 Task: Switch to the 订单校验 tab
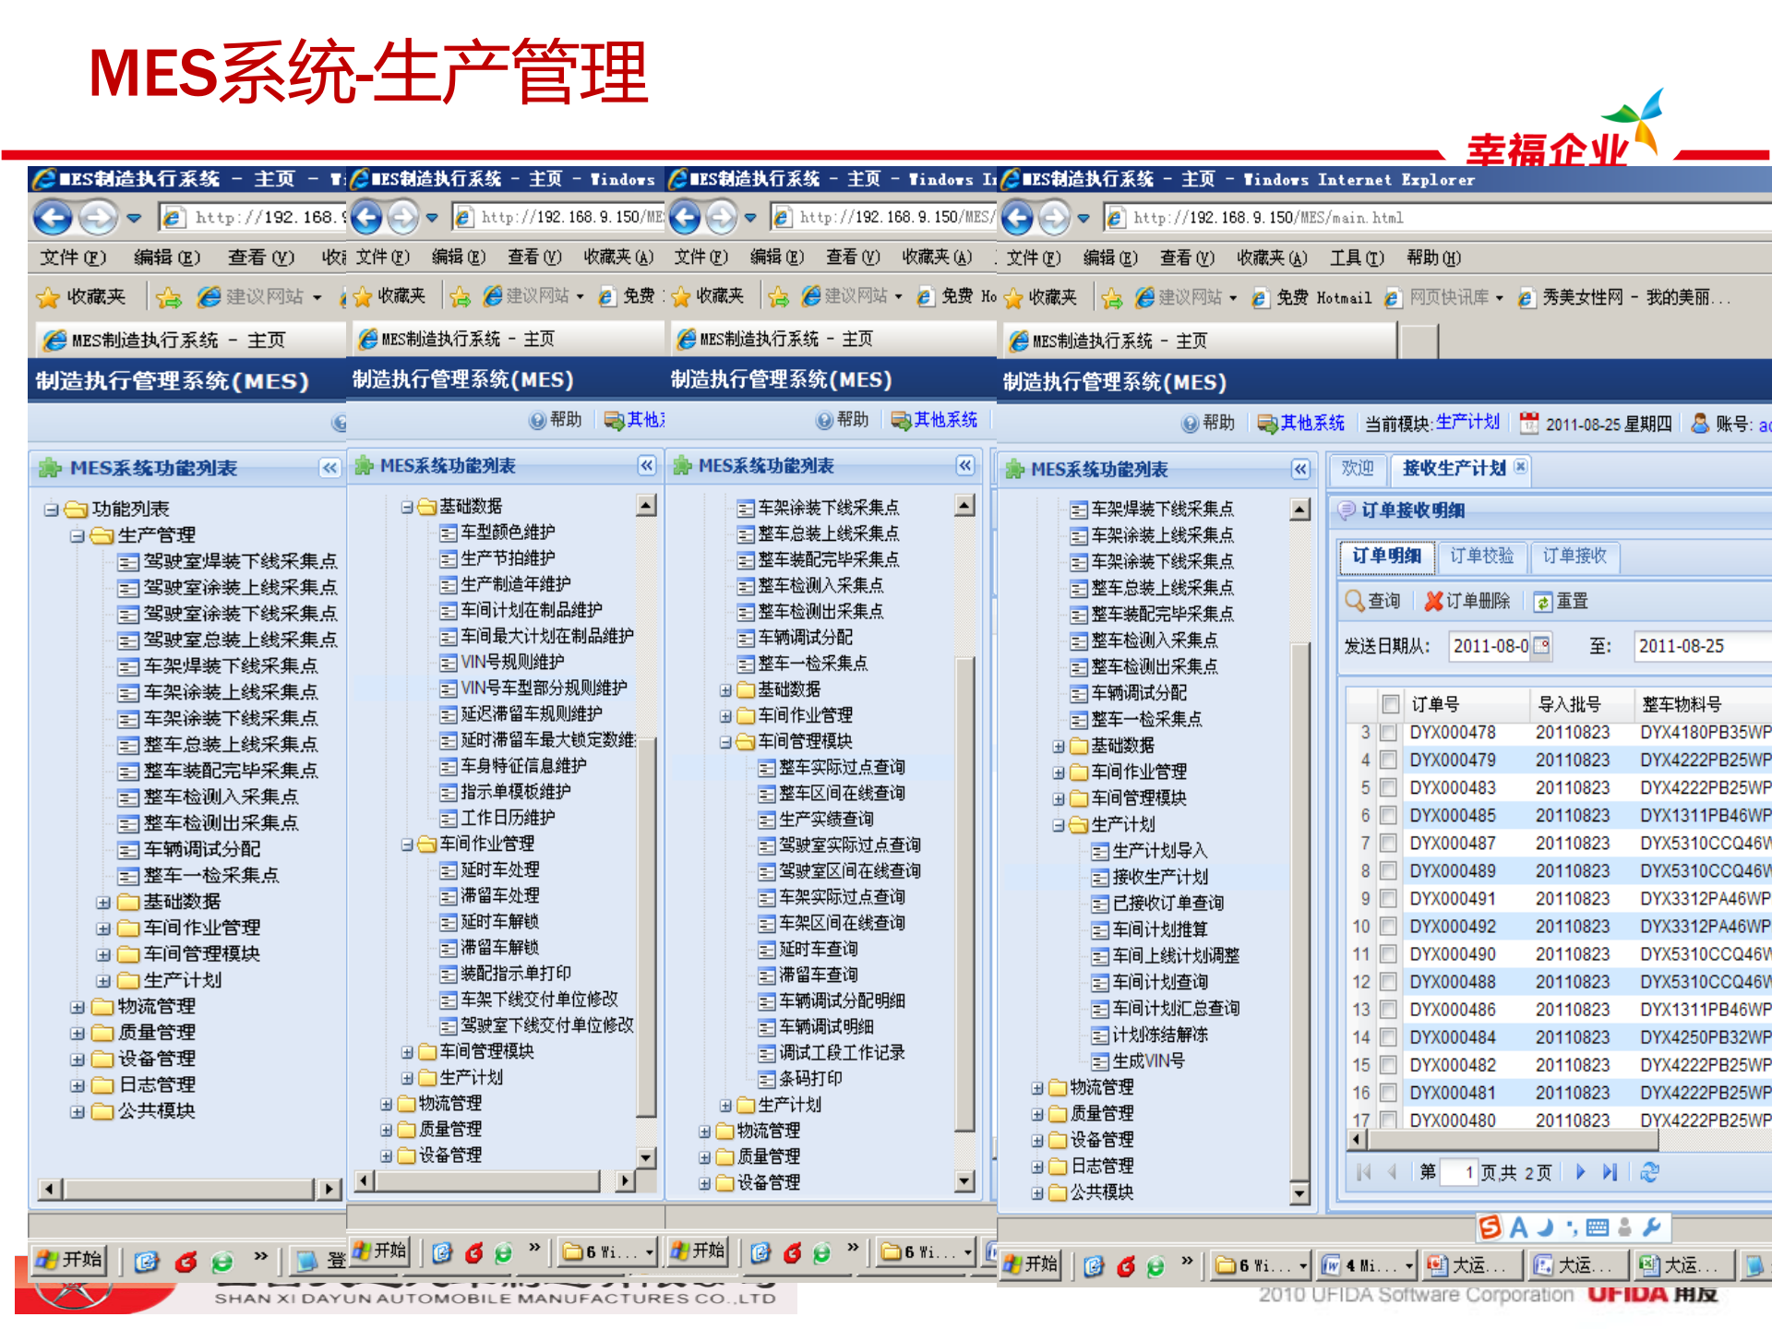coord(1482,557)
